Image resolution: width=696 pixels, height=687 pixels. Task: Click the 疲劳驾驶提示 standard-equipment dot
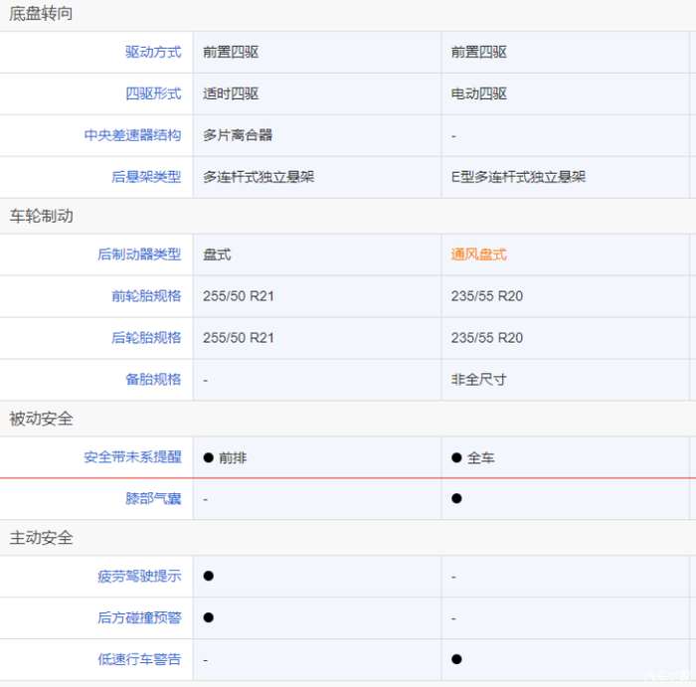[209, 576]
